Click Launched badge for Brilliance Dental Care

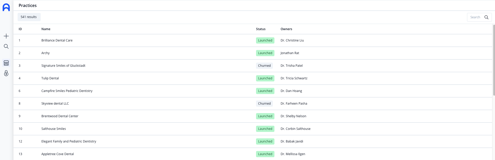pyautogui.click(x=265, y=40)
